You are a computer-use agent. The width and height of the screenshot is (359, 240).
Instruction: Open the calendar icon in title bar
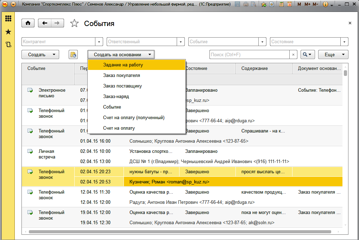pyautogui.click(x=289, y=5)
